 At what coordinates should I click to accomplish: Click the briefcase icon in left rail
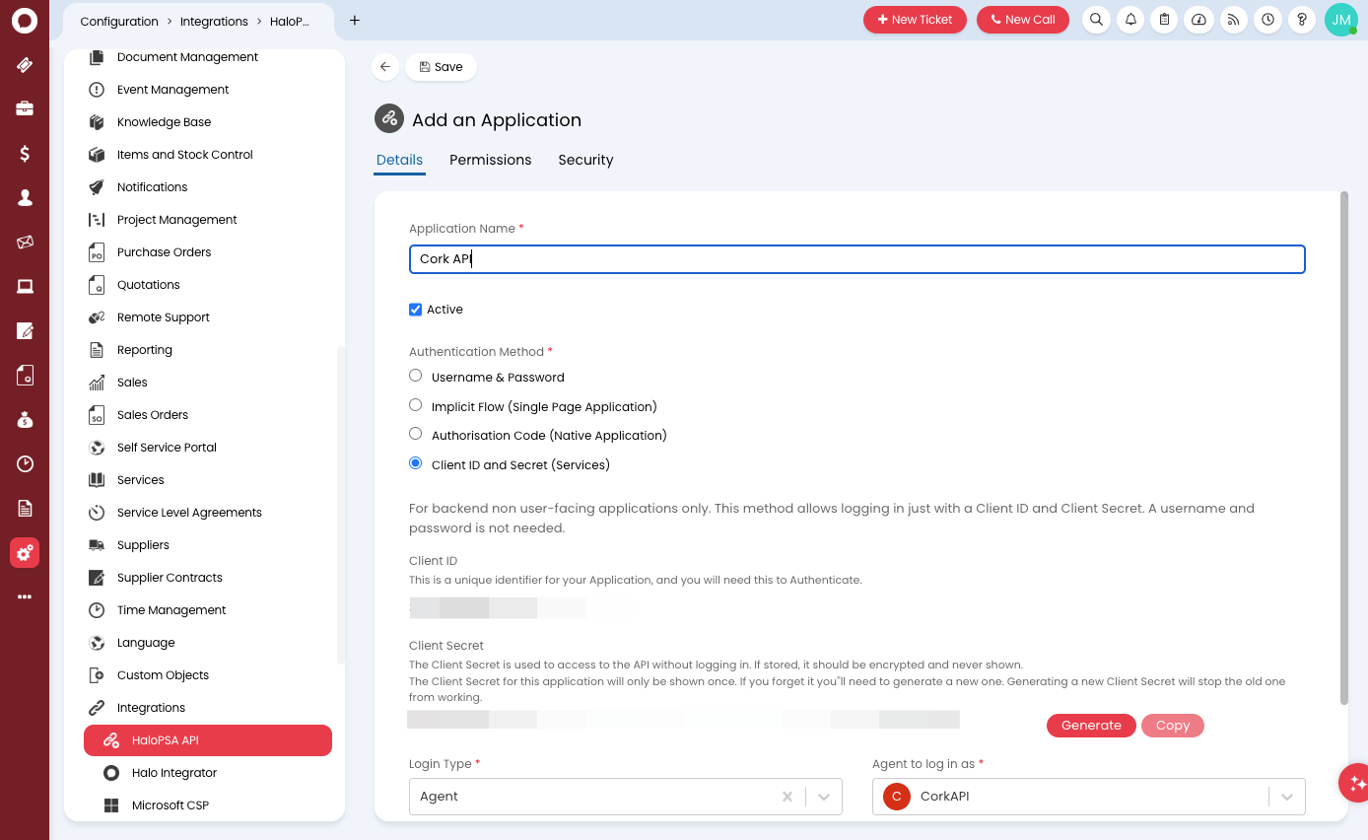coord(25,108)
